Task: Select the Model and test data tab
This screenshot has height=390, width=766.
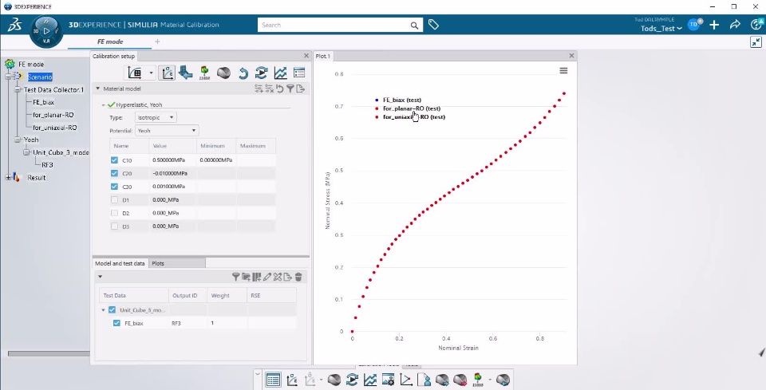Action: 120,263
